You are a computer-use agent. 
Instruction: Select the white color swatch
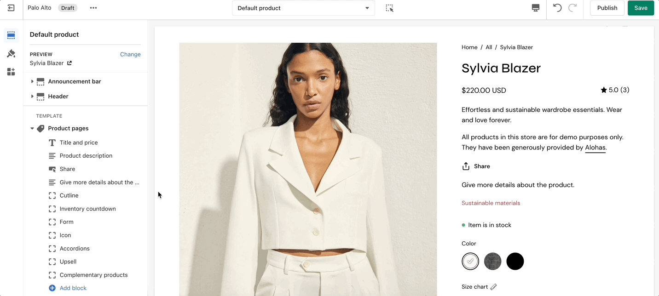click(470, 262)
